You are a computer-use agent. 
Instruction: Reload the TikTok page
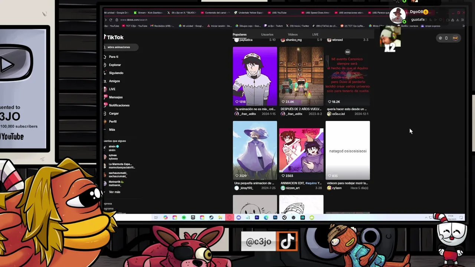point(111,20)
